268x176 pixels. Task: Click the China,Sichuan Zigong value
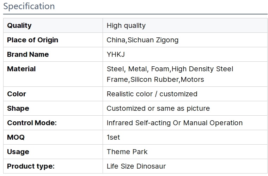[142, 40]
